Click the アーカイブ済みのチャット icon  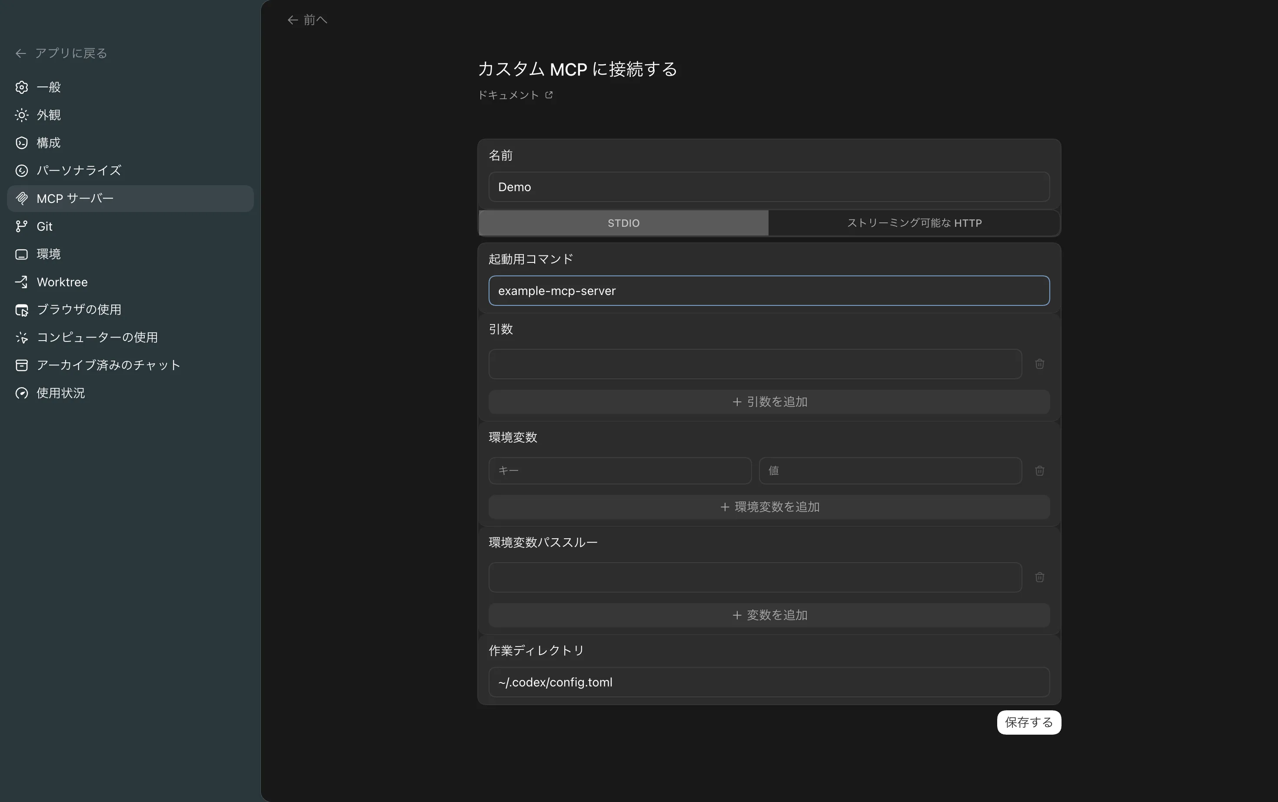(22, 365)
